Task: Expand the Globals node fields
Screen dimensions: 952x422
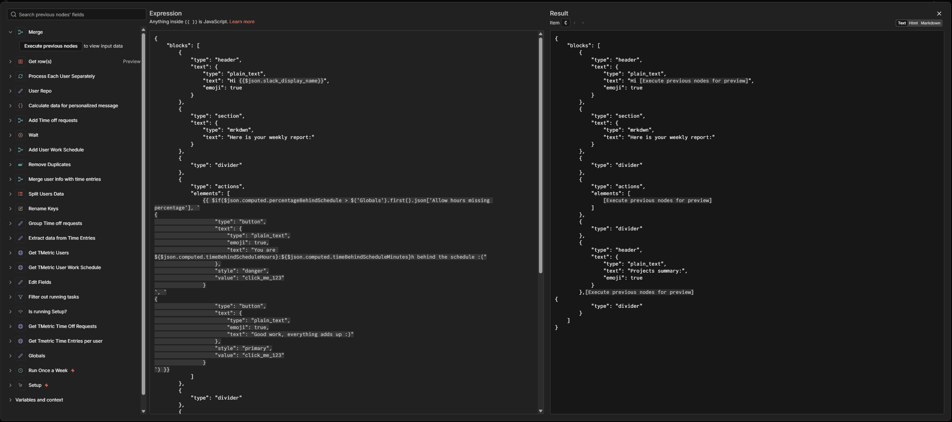Action: (x=10, y=356)
